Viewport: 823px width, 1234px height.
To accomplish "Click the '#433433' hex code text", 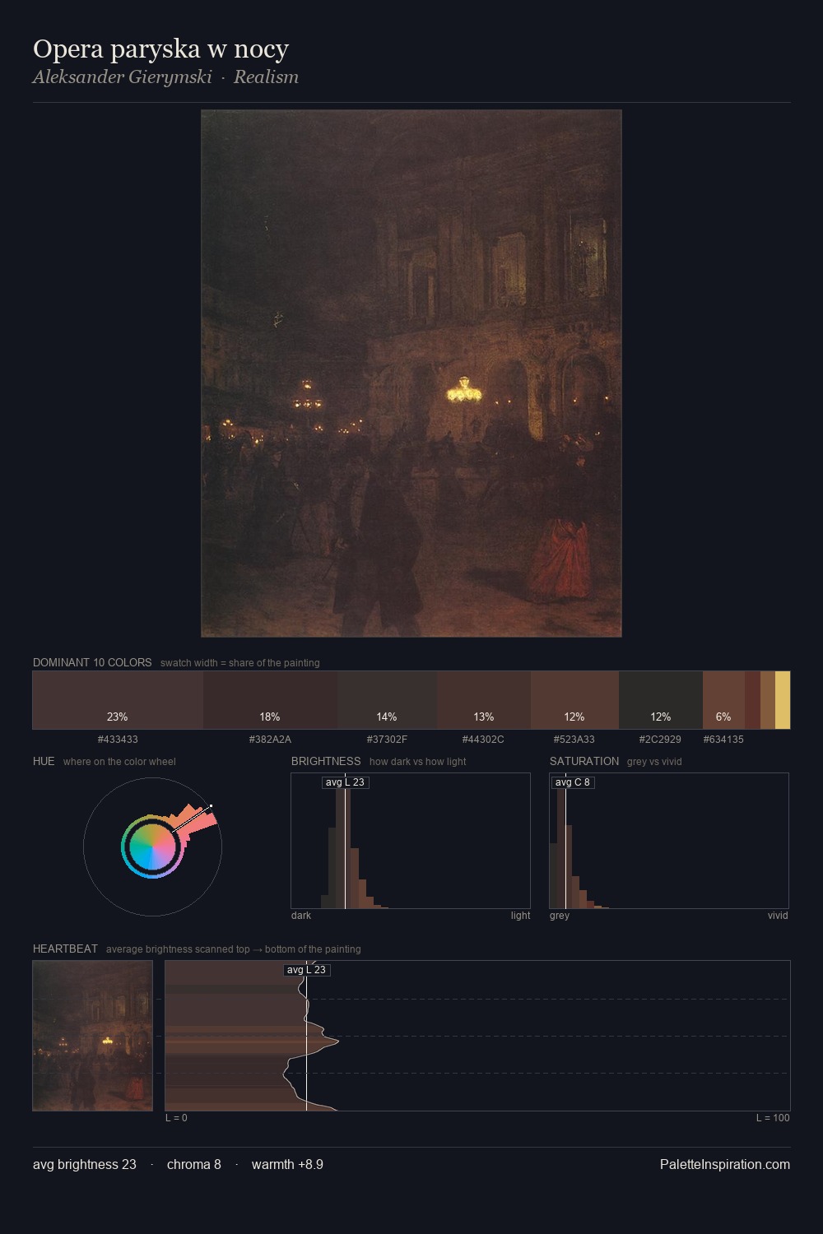I will 118,740.
